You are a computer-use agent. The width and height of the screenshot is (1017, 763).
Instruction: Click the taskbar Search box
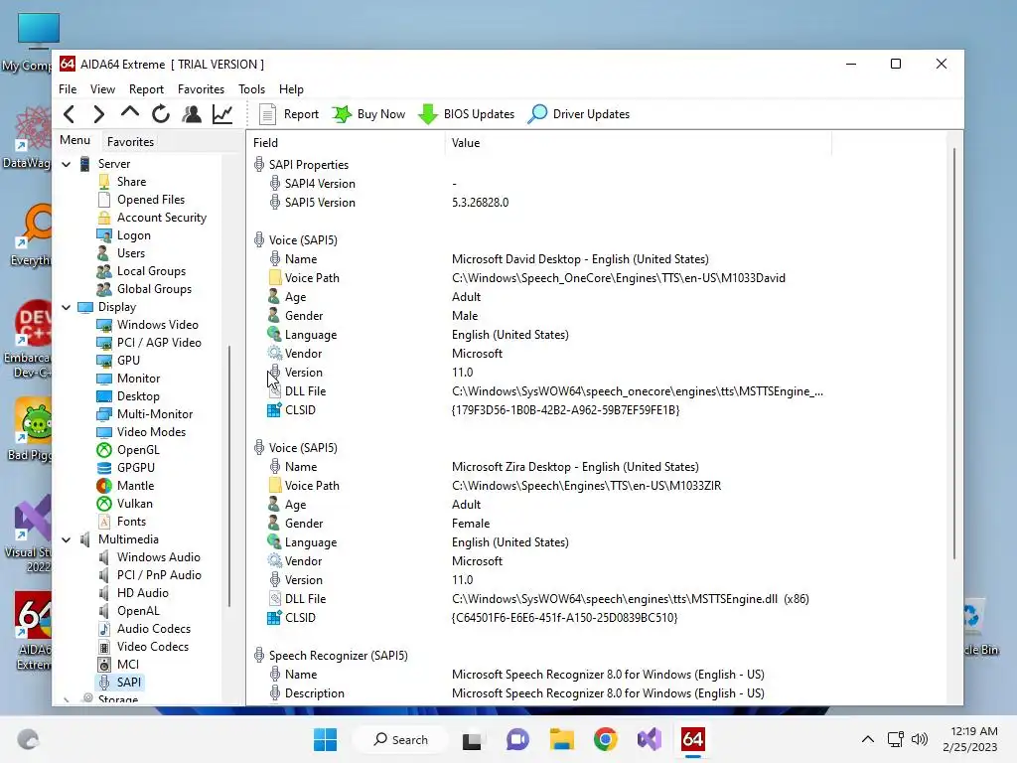(400, 739)
